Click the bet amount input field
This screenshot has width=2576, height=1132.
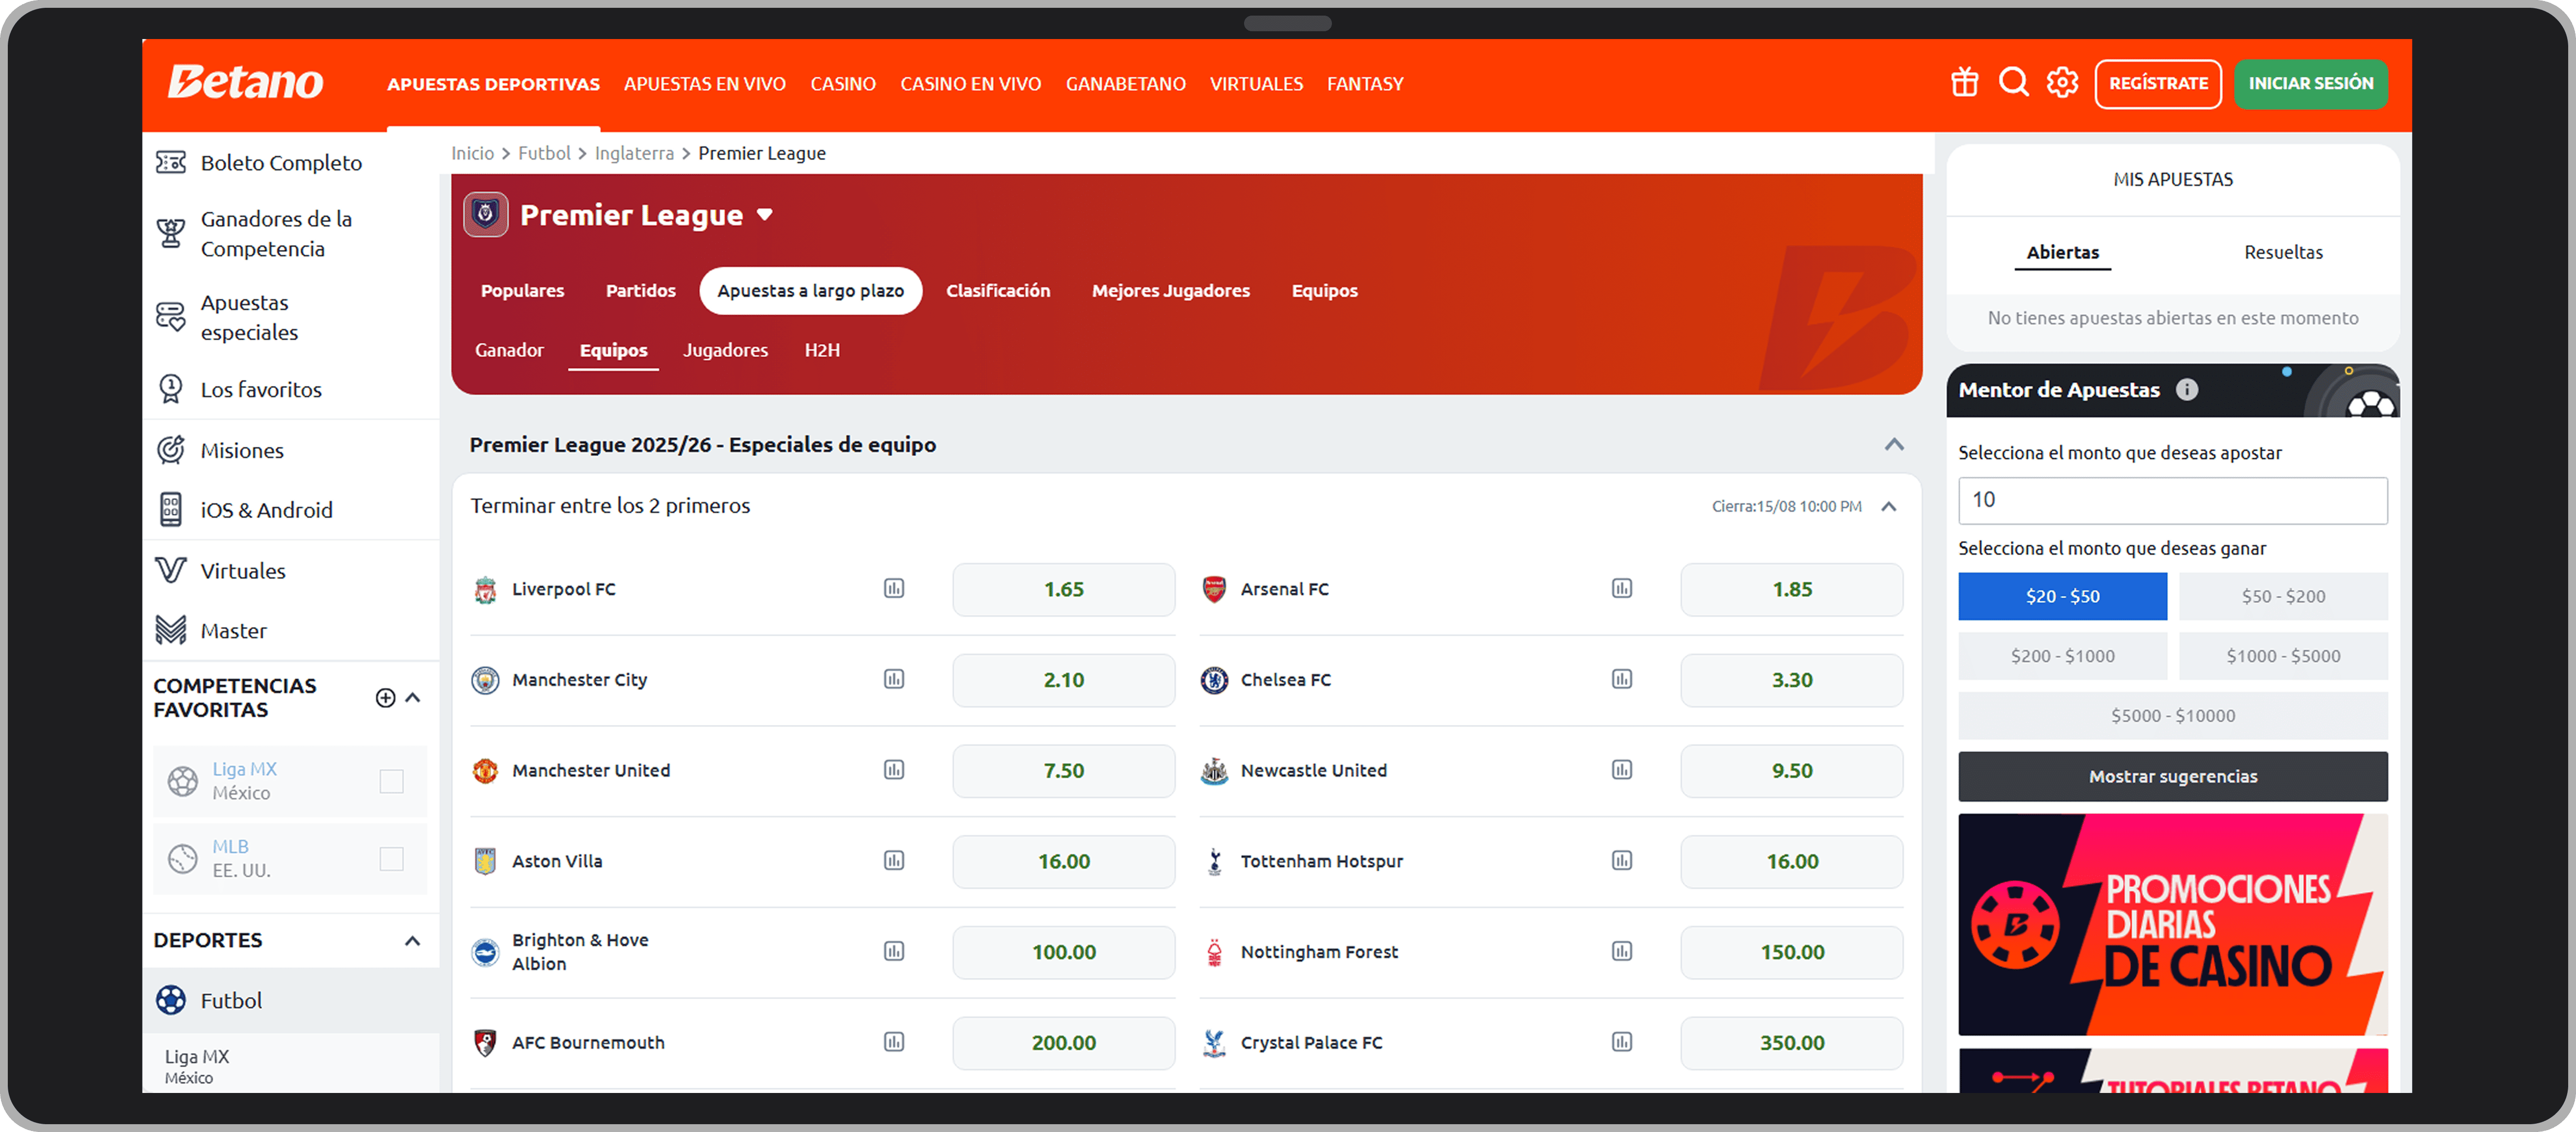(2173, 500)
